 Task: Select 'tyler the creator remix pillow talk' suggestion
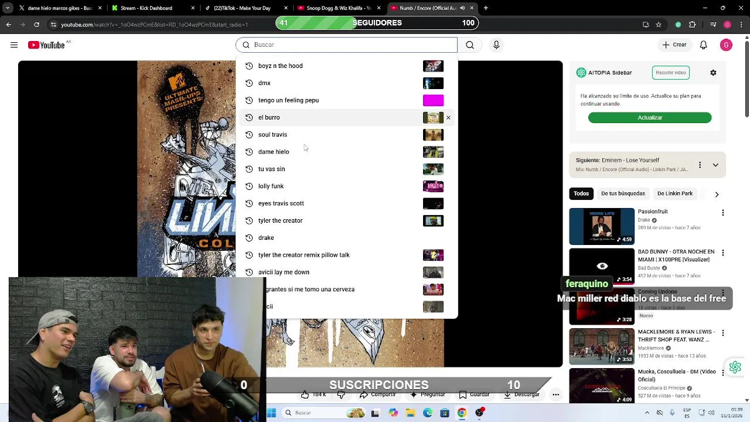346,255
